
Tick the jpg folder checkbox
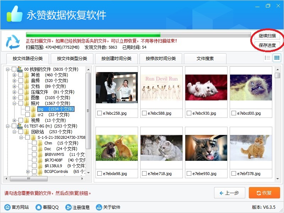pos(27,109)
